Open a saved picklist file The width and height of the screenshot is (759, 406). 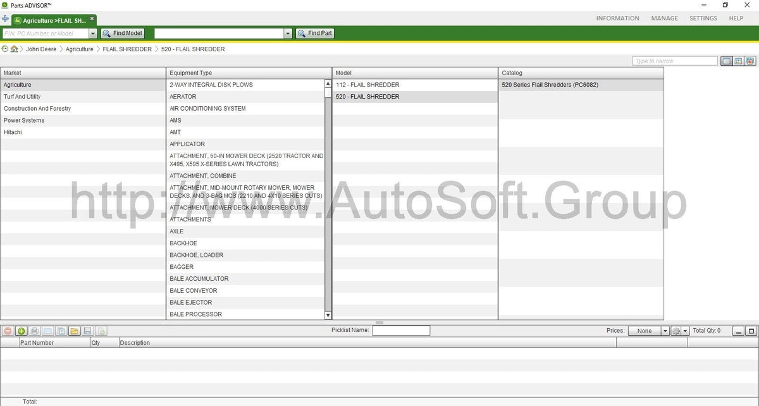click(74, 330)
